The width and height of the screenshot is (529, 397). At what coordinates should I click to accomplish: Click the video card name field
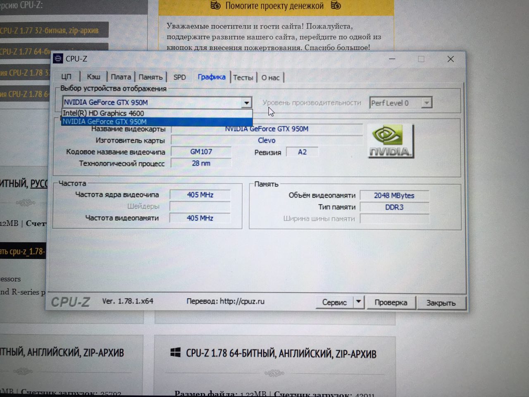click(x=267, y=129)
